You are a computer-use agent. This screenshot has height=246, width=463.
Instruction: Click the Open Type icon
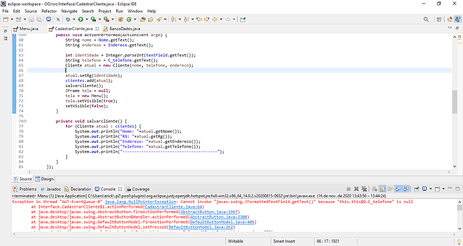[143, 19]
